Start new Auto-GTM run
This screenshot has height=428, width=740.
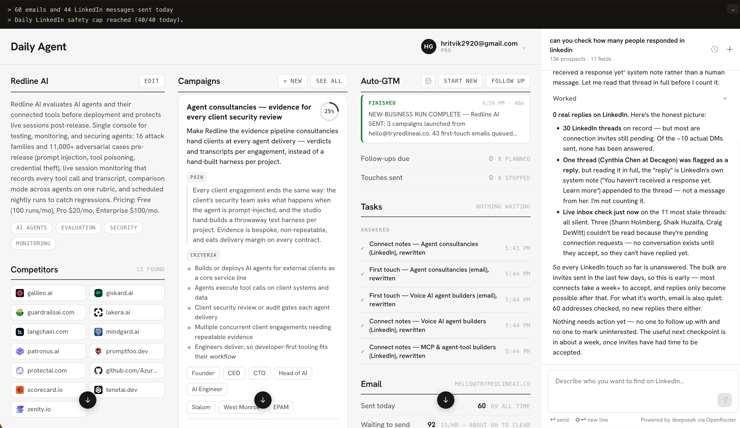461,81
